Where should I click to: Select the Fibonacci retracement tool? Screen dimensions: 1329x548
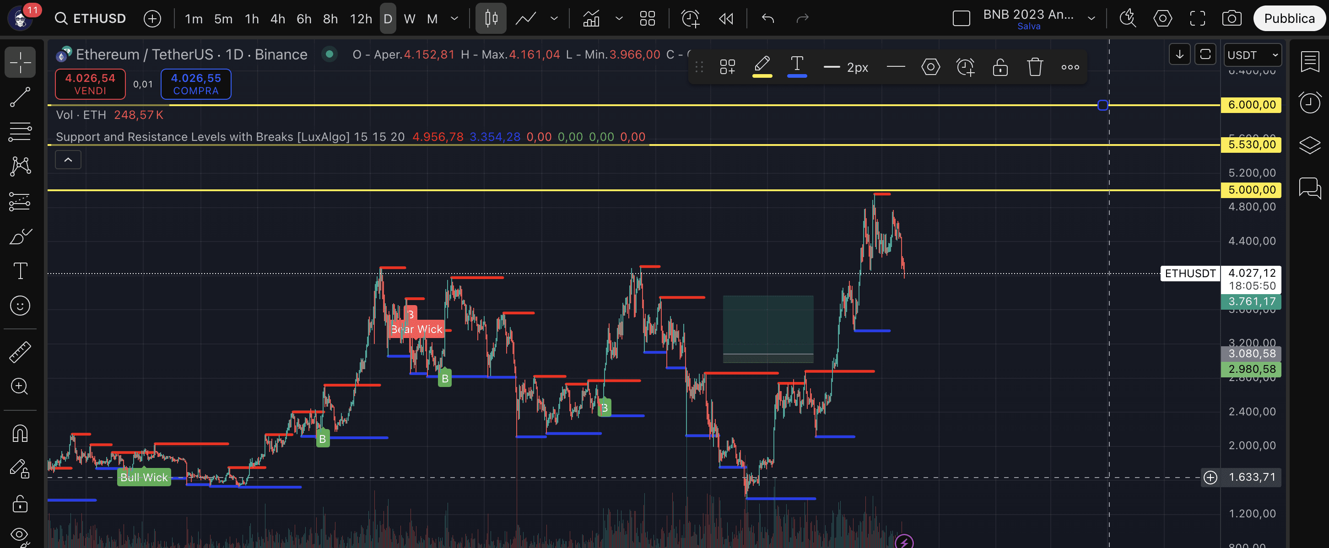point(20,131)
